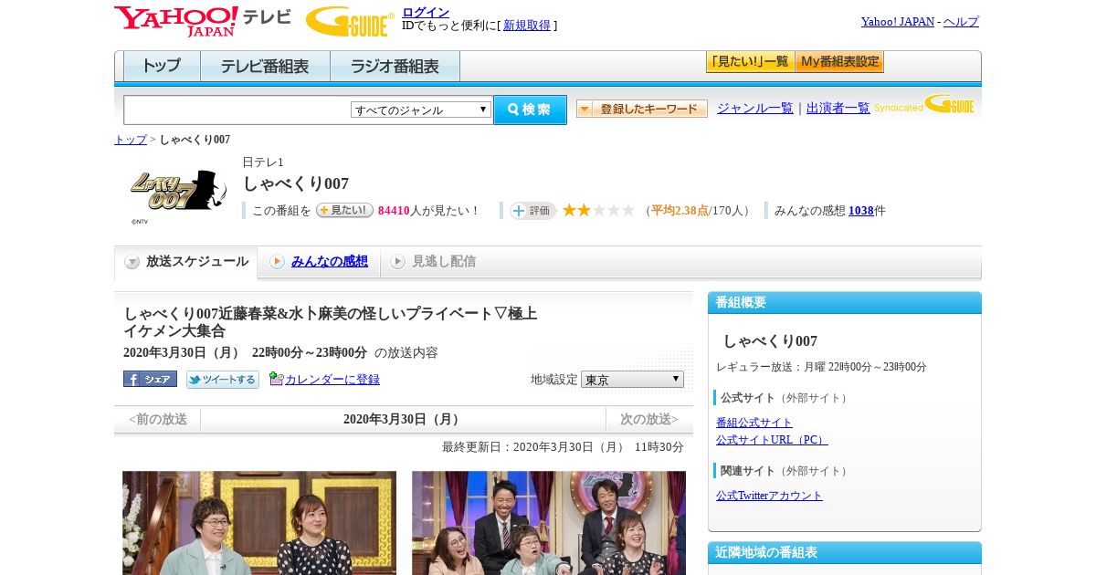Open 公式Twitterアカウント link
The width and height of the screenshot is (1096, 575).
click(x=769, y=496)
